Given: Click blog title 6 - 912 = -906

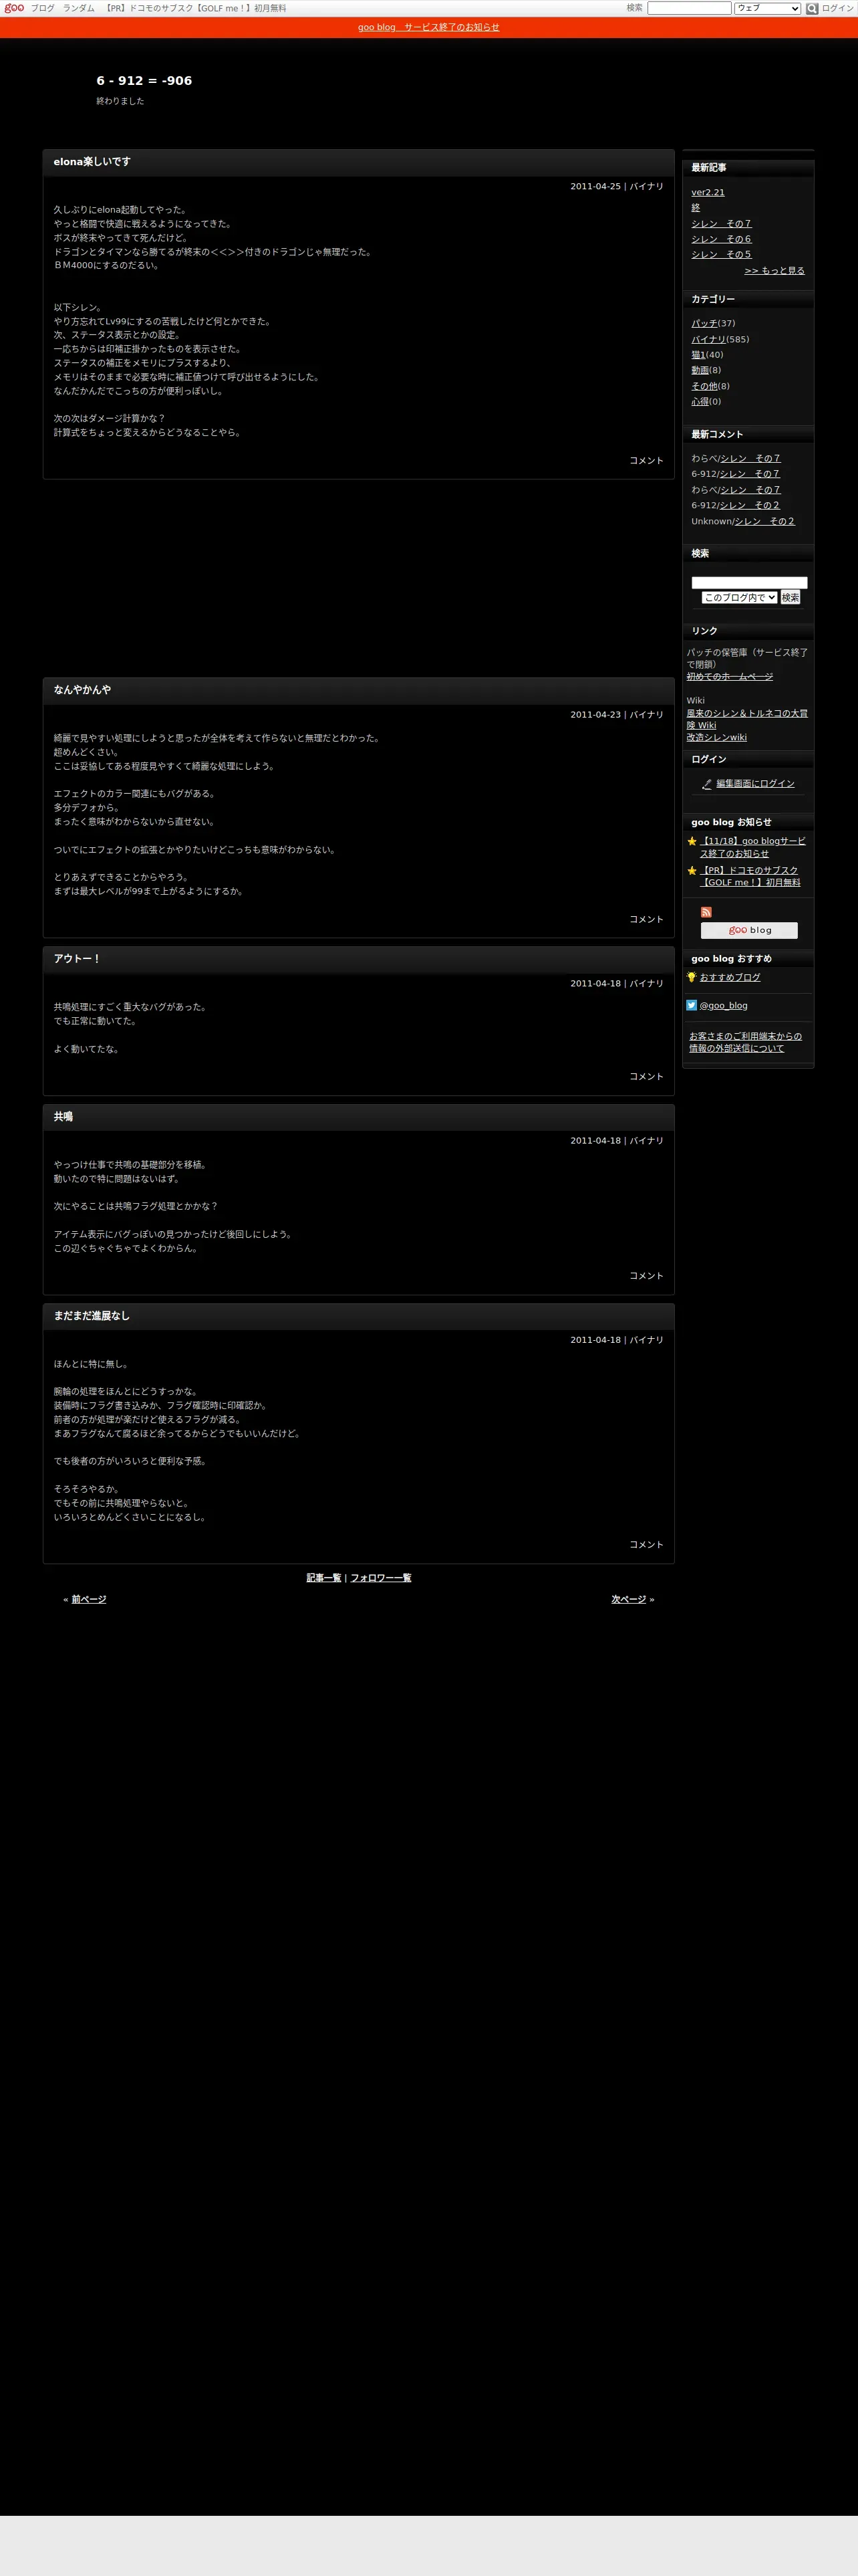Looking at the screenshot, I should pos(144,81).
